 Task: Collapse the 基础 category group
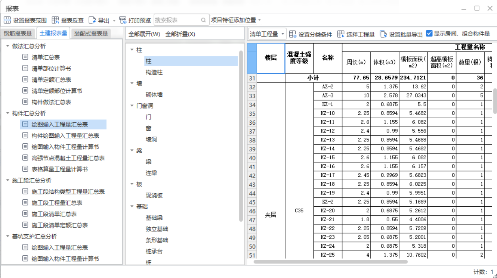pos(132,206)
